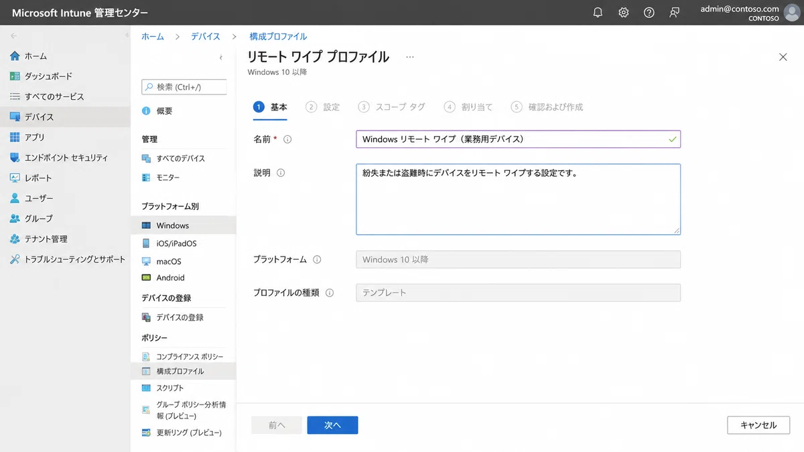
Task: Click the ダッシュボード icon in sidebar
Action: [x=15, y=76]
